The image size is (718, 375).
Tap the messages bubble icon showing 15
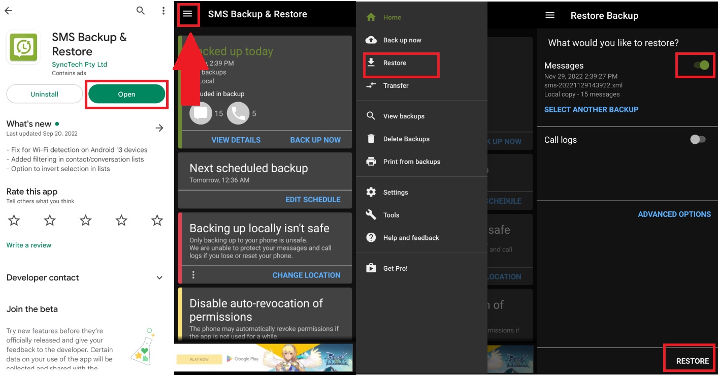click(201, 113)
